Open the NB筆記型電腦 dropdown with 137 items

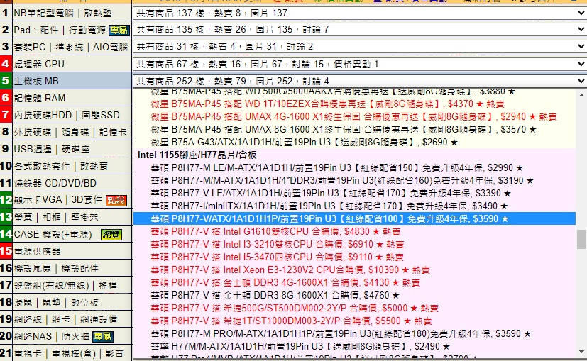[359, 13]
